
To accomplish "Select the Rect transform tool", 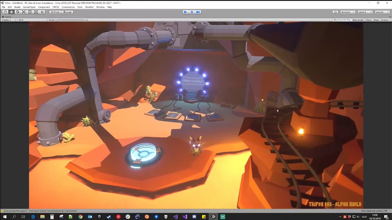I will pyautogui.click(x=30, y=12).
